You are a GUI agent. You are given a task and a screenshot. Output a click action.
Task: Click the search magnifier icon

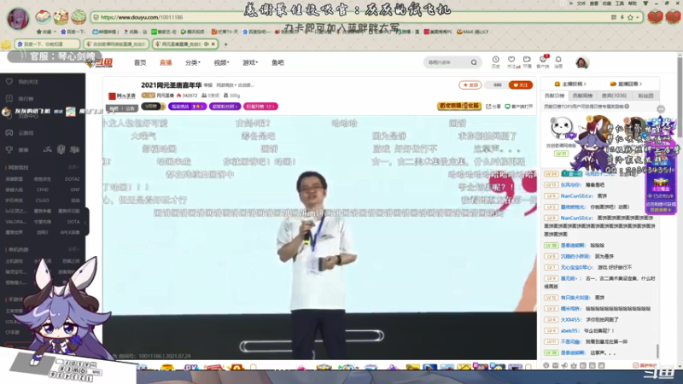point(474,62)
